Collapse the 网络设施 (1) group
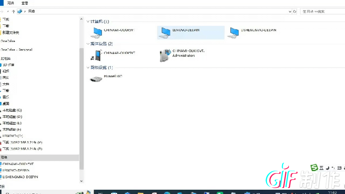 (88, 68)
